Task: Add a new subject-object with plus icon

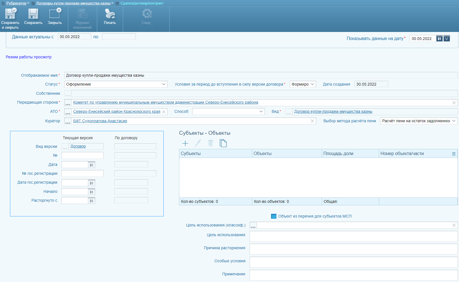Action: coord(185,143)
